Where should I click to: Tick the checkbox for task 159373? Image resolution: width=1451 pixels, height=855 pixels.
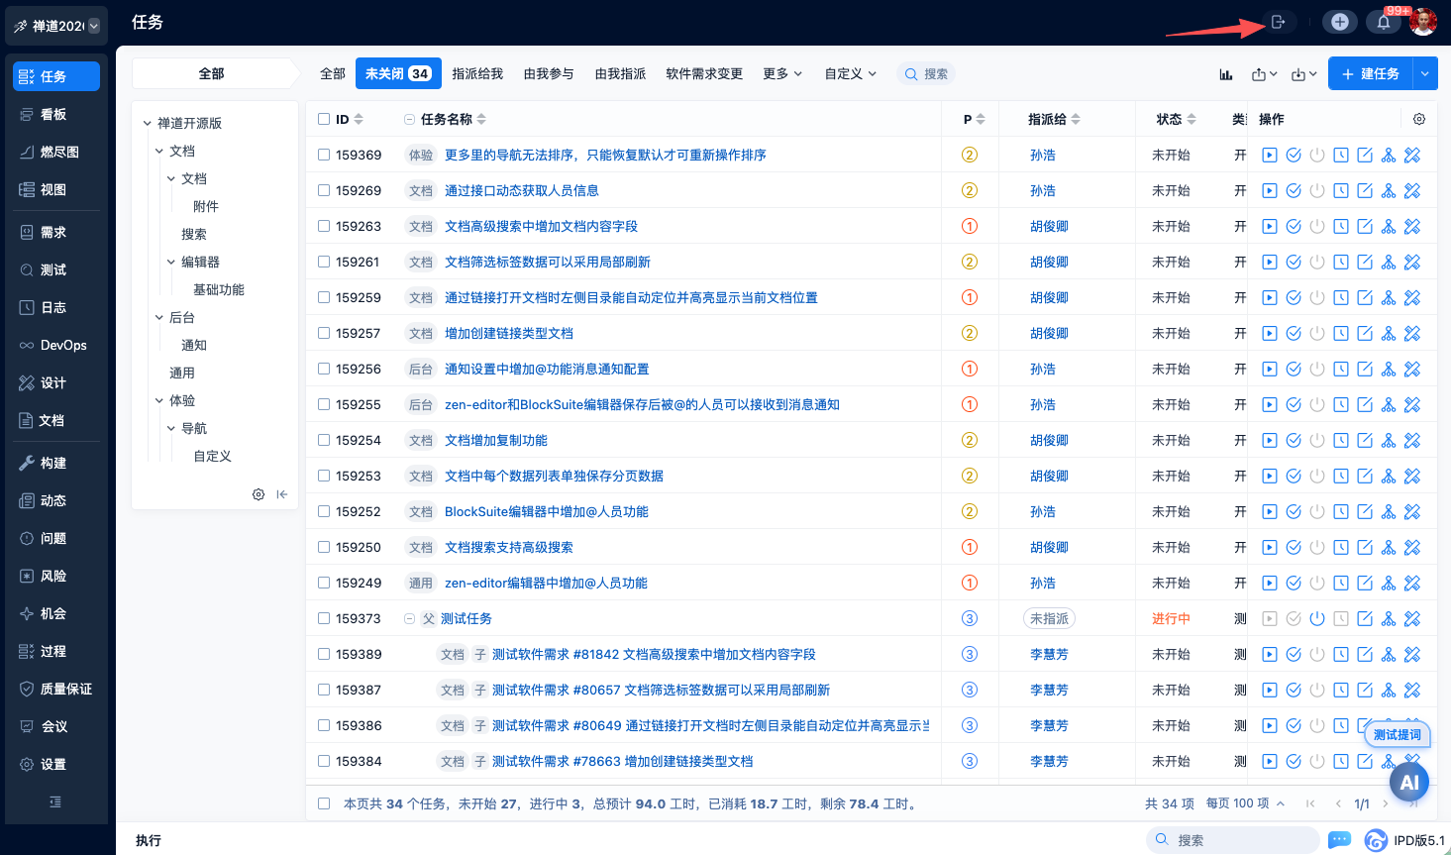coord(324,618)
